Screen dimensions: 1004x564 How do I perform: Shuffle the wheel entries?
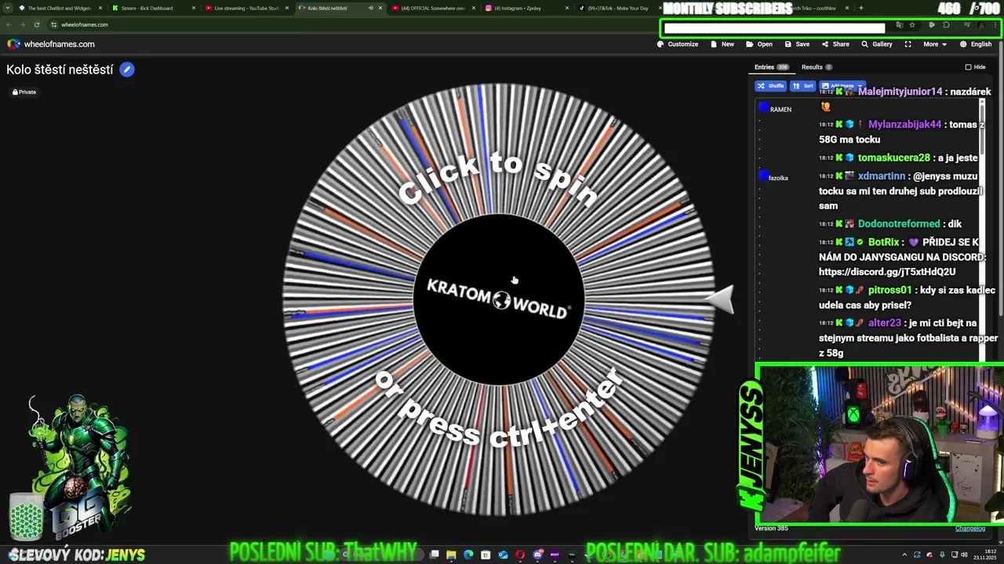point(771,86)
